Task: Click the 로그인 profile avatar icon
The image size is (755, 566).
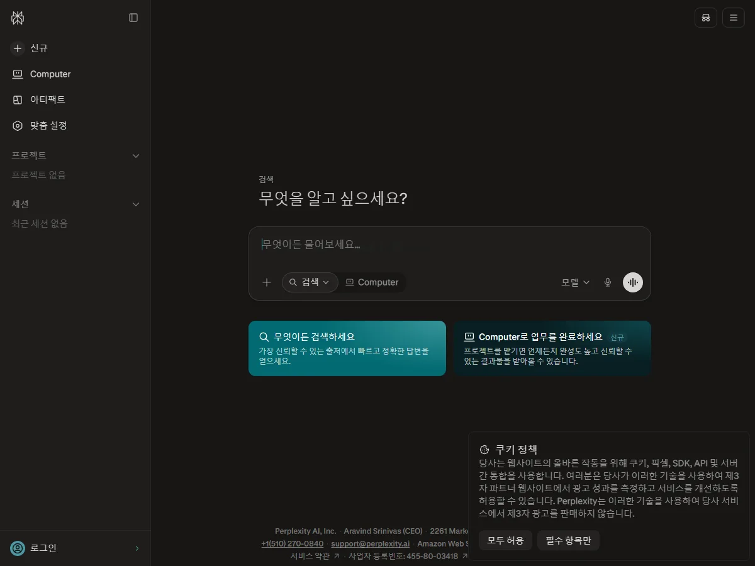Action: [18, 548]
